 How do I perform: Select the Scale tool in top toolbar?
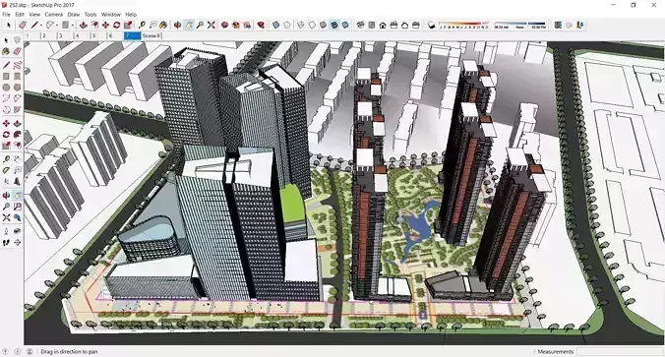click(x=127, y=25)
